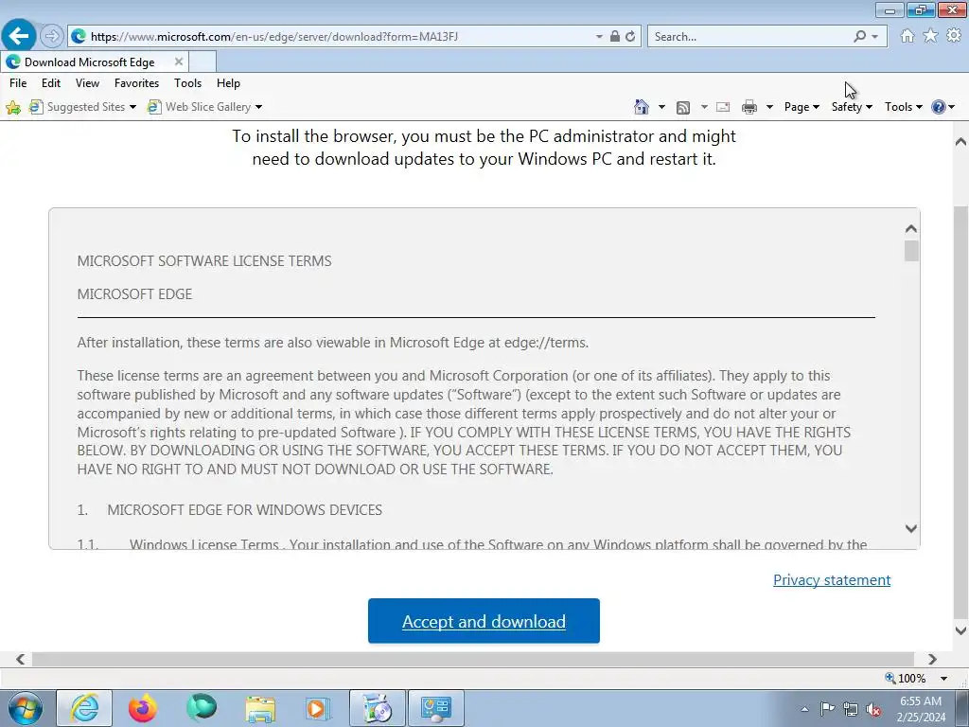
Task: Click the 100% zoom level button
Action: point(906,678)
